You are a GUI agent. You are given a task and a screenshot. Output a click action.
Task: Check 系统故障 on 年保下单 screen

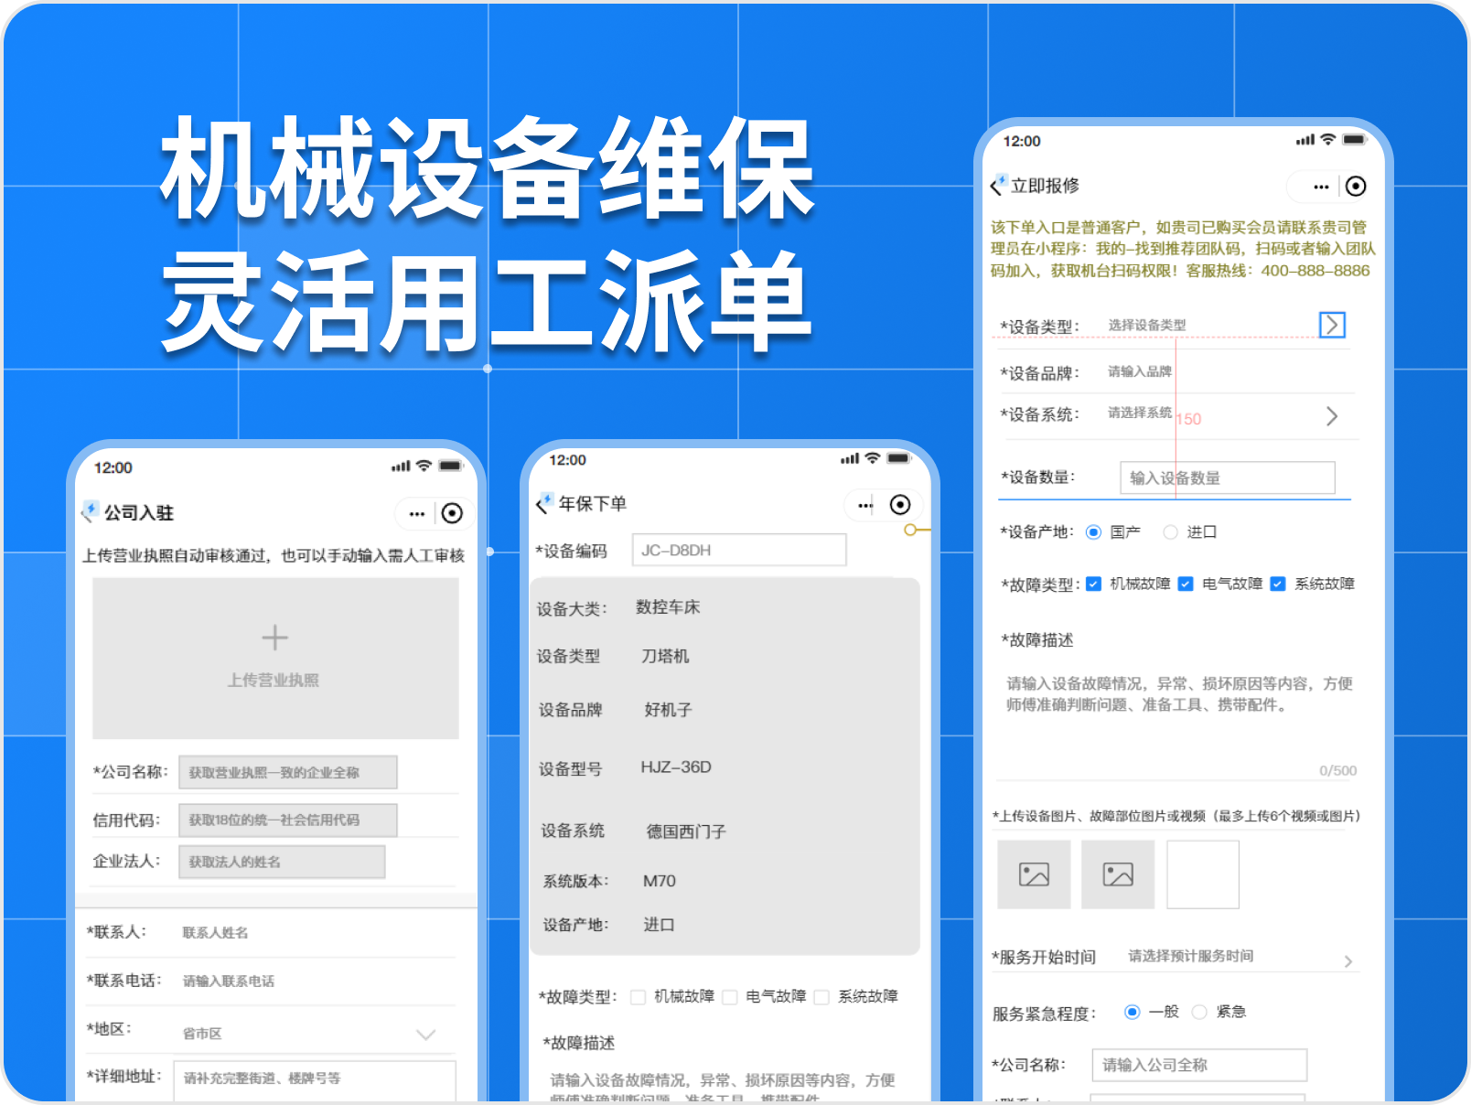[x=821, y=997]
